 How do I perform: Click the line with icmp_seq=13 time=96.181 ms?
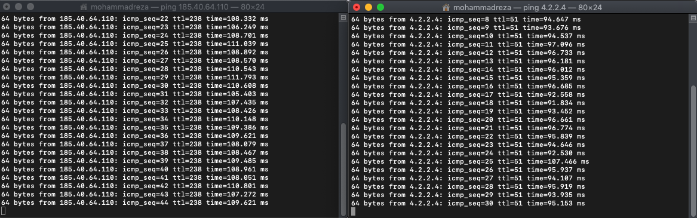click(468, 61)
